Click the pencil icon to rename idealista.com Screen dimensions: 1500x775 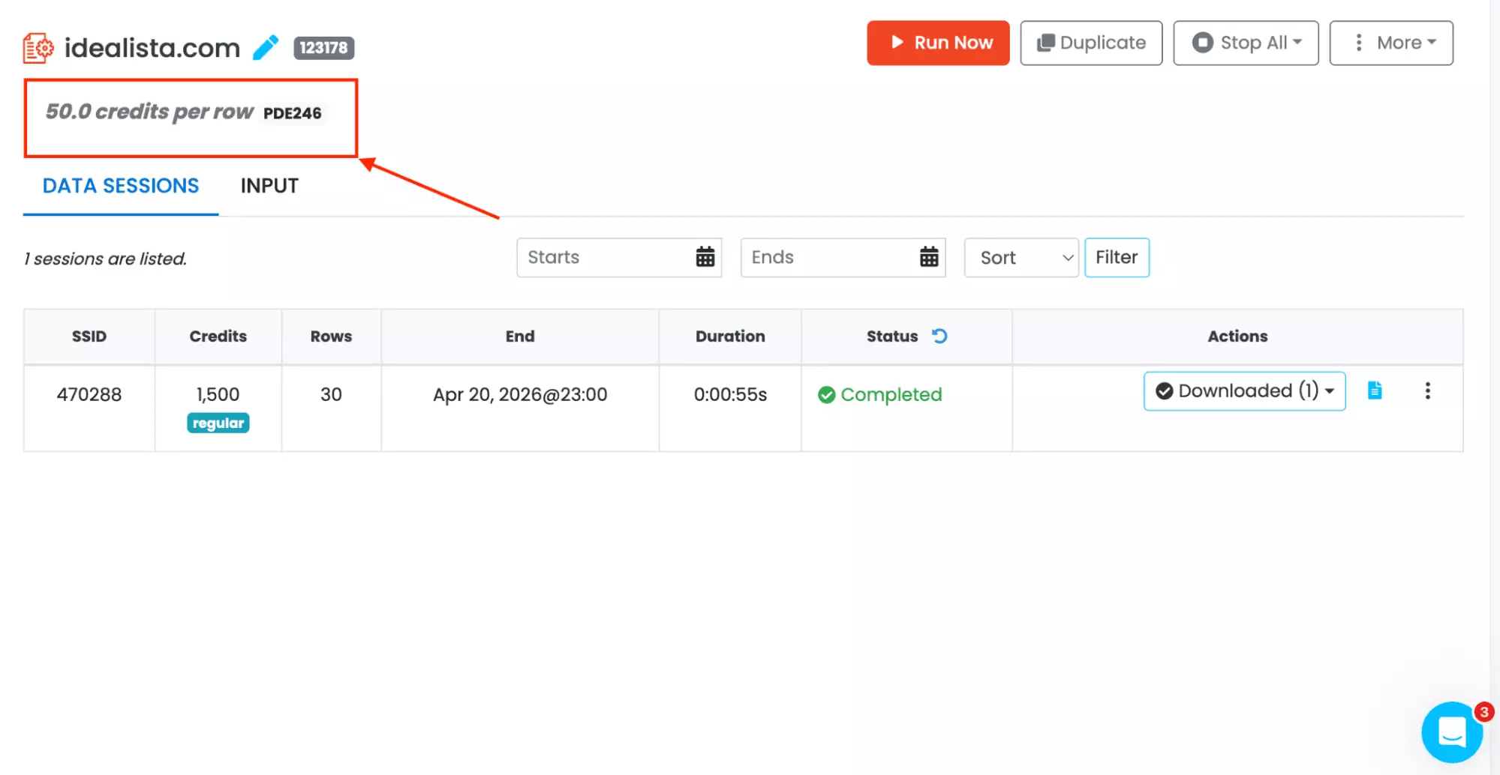coord(264,47)
